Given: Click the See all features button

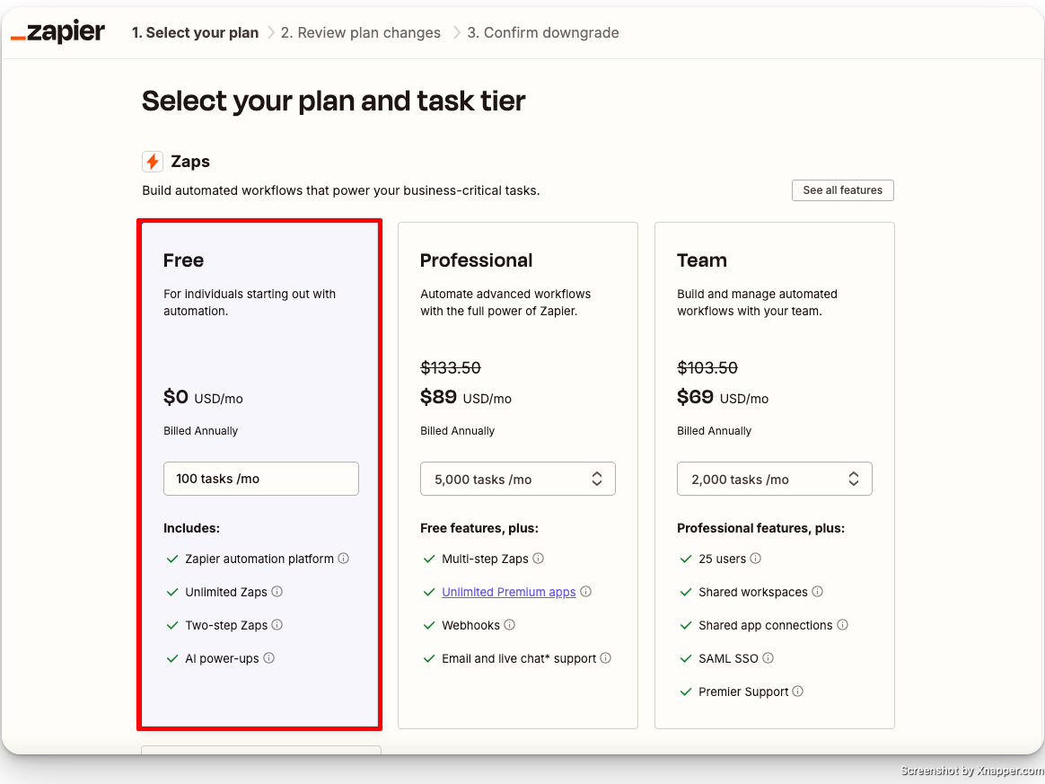Looking at the screenshot, I should tap(843, 190).
